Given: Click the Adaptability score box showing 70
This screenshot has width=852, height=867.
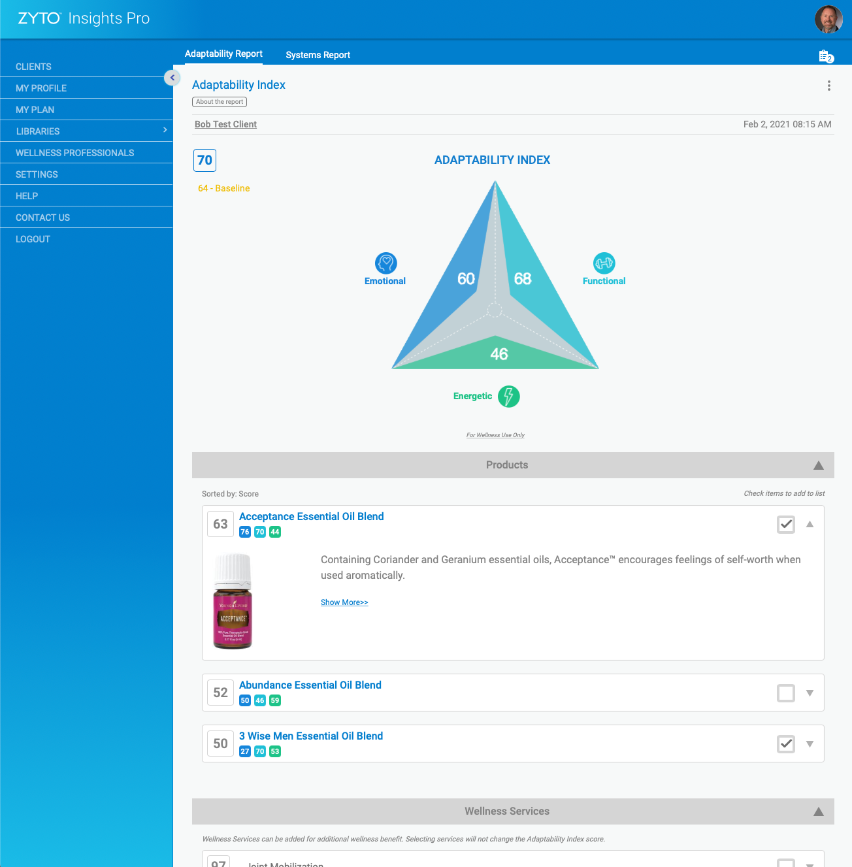Looking at the screenshot, I should coord(205,160).
